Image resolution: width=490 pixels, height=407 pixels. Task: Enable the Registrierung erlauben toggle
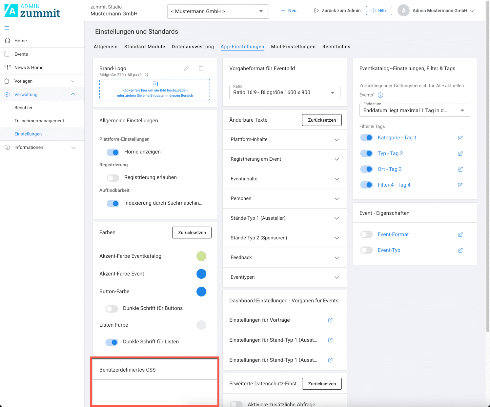[113, 178]
